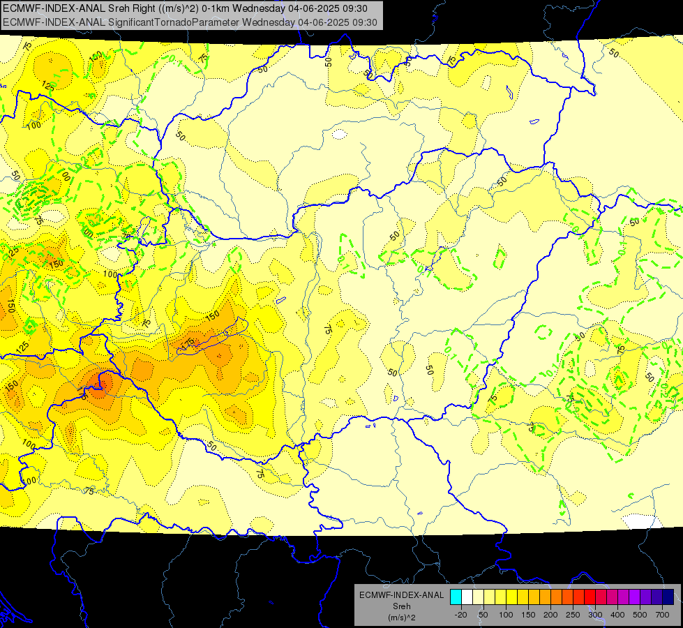683x628 pixels.
Task: Click the 500 tick label on the legend
Action: (640, 615)
